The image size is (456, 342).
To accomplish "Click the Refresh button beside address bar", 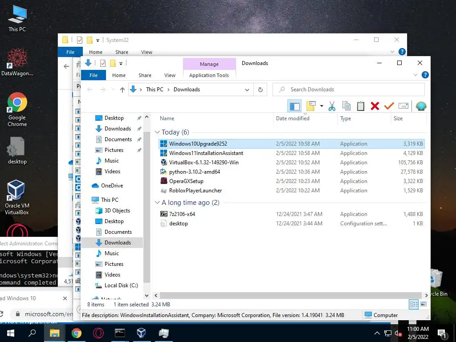I will [260, 90].
